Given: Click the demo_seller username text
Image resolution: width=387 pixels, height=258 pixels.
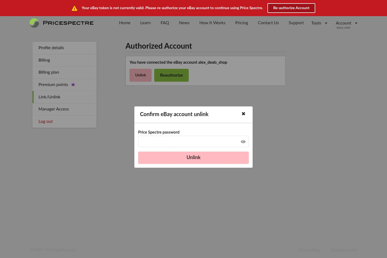Looking at the screenshot, I should coord(343,28).
